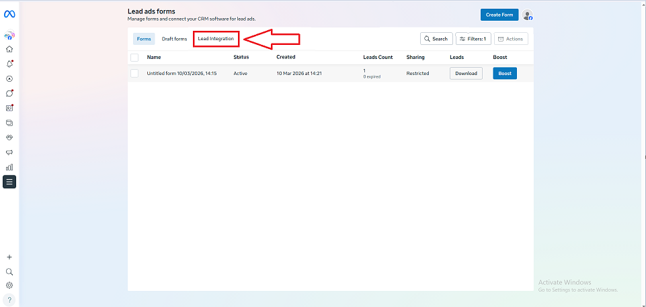Click the Help question mark icon
This screenshot has height=307, width=646.
click(9, 300)
